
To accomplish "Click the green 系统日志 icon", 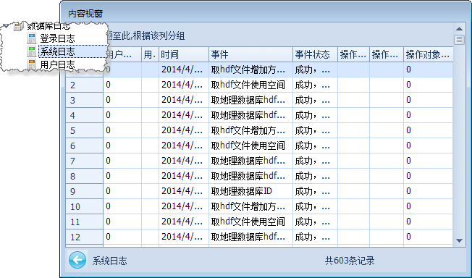I will 32,51.
